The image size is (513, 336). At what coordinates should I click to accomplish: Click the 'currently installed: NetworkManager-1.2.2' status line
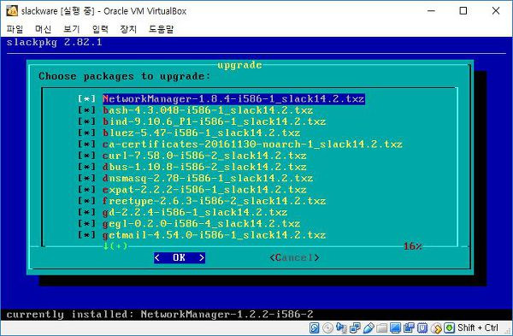[x=160, y=315]
